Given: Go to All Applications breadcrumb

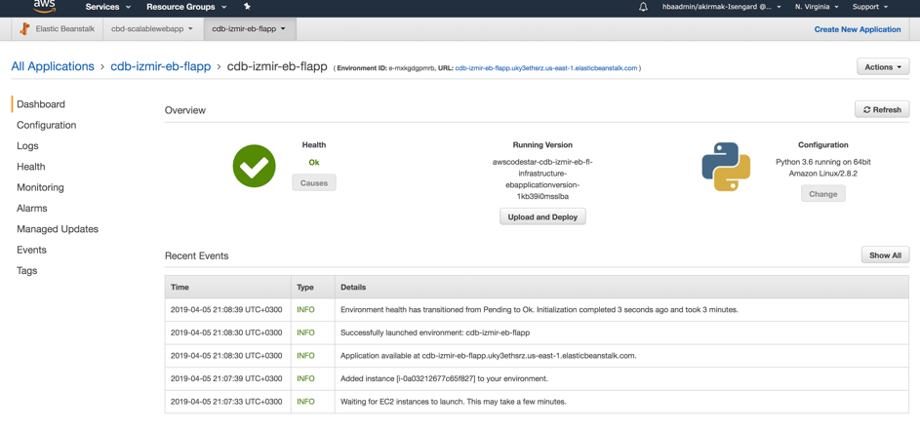Looking at the screenshot, I should 53,66.
